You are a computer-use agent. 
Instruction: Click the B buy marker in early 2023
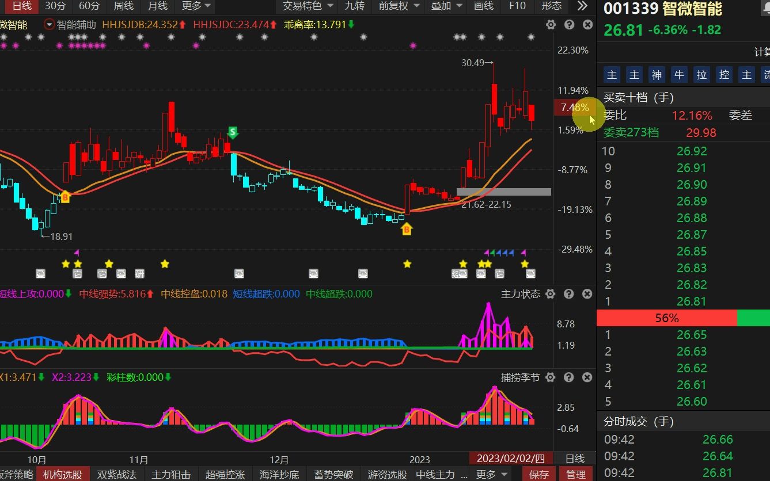[x=407, y=230]
